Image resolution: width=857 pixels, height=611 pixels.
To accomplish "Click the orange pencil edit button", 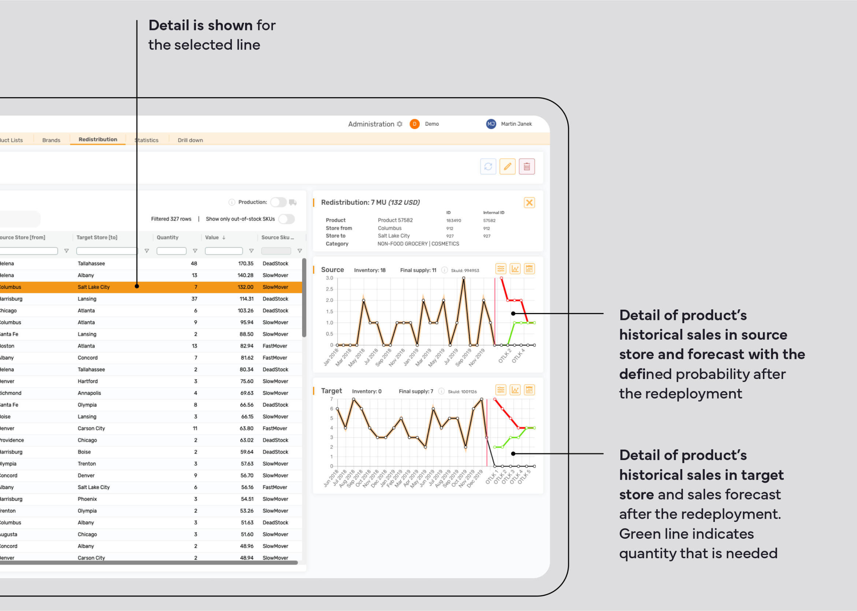I will (x=508, y=166).
